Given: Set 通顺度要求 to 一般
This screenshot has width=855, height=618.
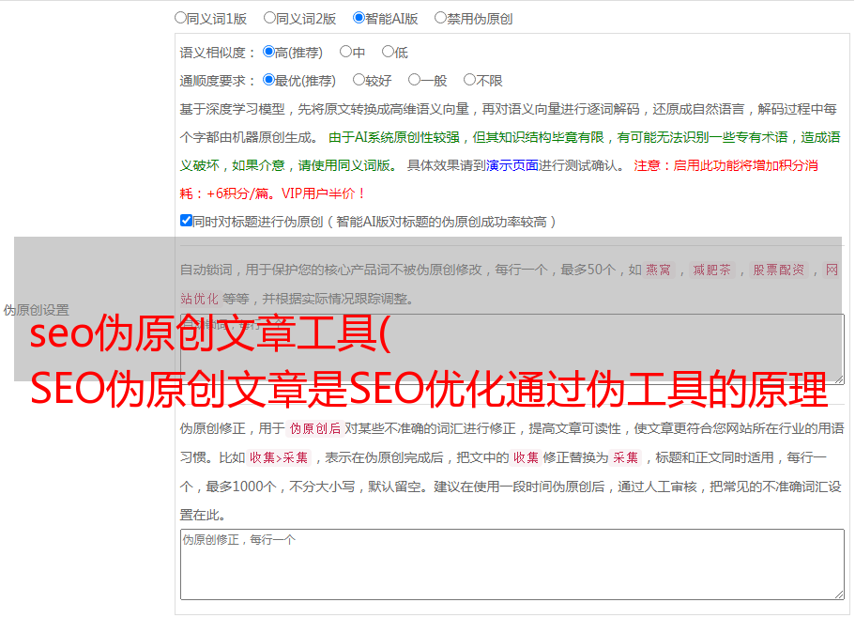Looking at the screenshot, I should 415,80.
